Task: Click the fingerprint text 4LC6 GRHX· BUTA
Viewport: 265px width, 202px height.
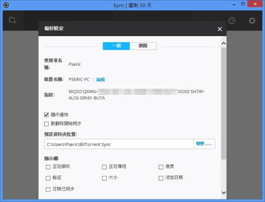Action: [x=87, y=98]
